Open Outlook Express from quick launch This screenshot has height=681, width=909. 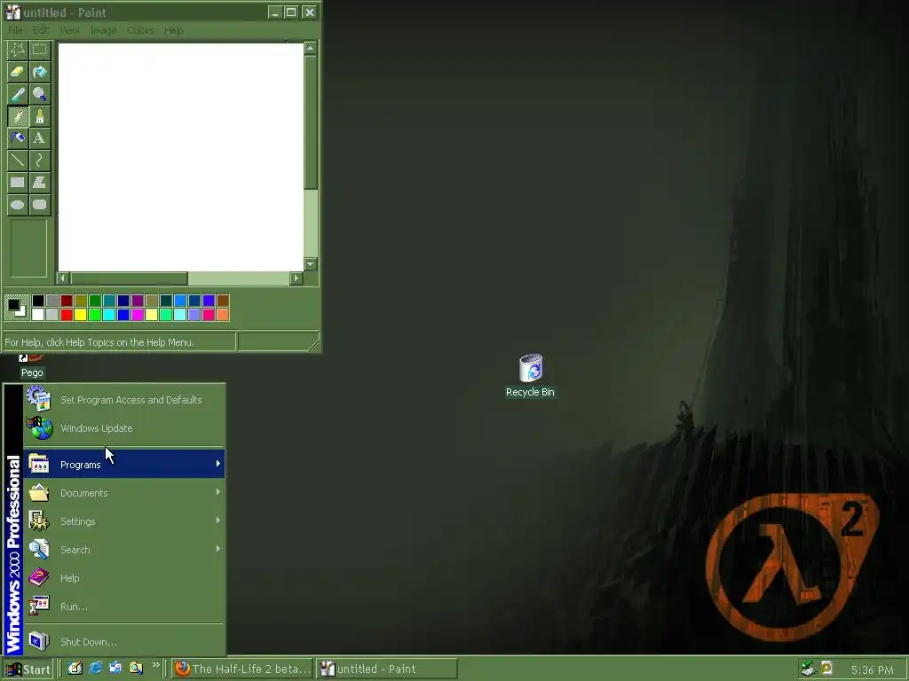115,668
